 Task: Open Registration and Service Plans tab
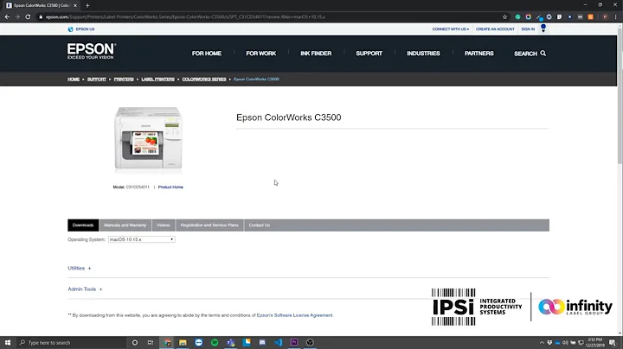pyautogui.click(x=209, y=225)
